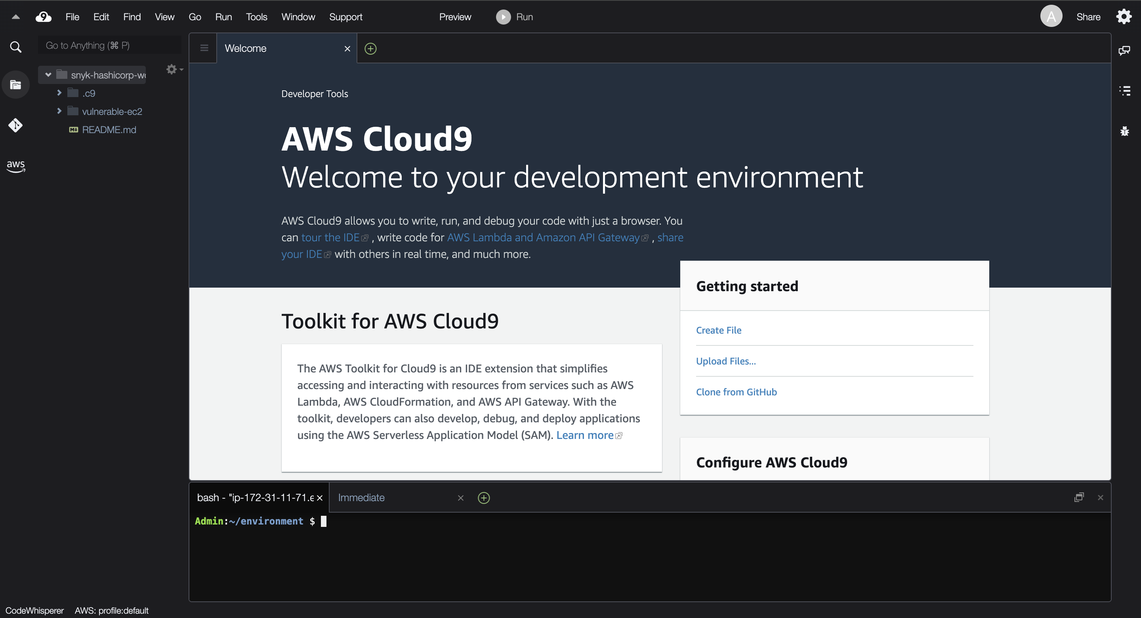The height and width of the screenshot is (618, 1141).
Task: Select the snyk-hashicorp root folder name
Action: pyautogui.click(x=109, y=75)
